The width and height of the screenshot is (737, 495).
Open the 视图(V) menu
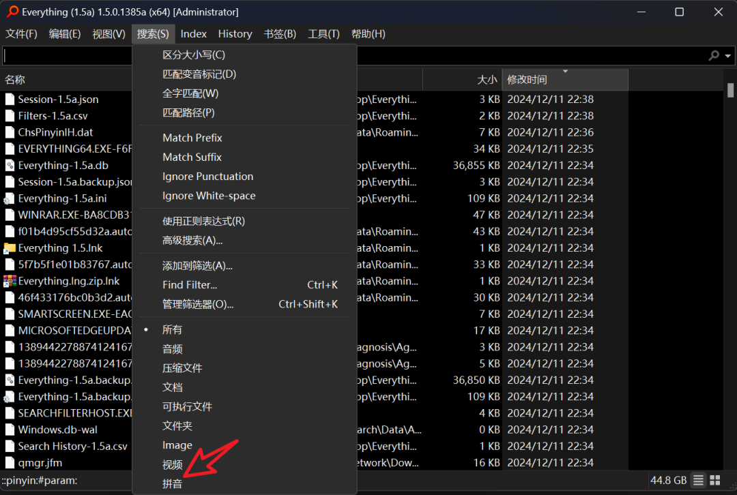coord(109,34)
